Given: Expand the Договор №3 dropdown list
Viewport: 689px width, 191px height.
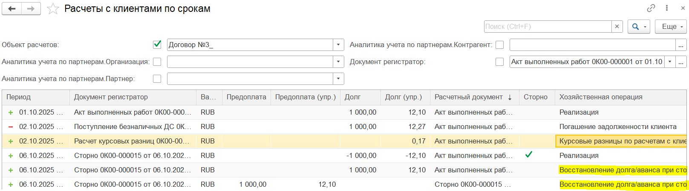Looking at the screenshot, I should point(338,45).
